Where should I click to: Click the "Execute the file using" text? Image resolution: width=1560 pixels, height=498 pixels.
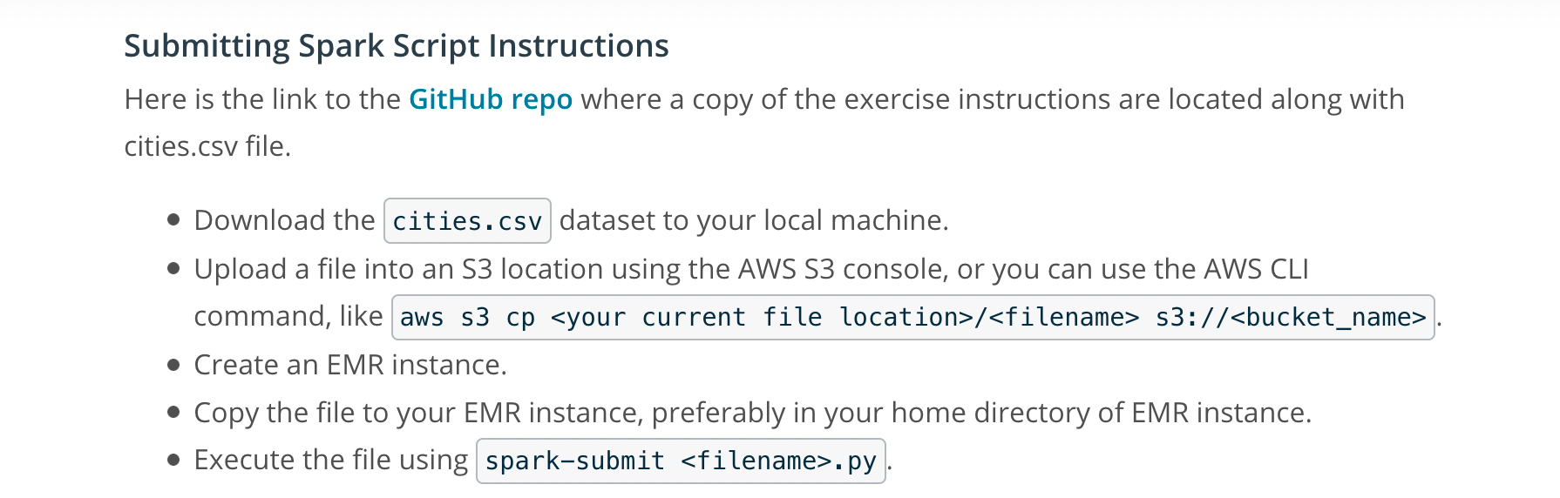point(331,461)
